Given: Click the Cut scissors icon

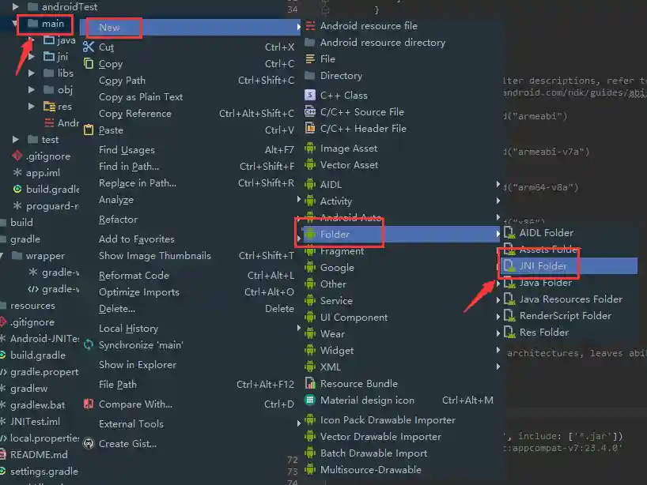Looking at the screenshot, I should (89, 47).
